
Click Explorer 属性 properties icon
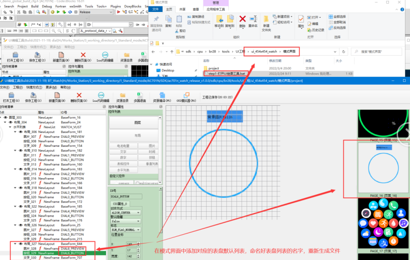(301, 19)
